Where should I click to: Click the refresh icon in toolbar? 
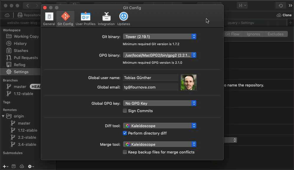click(280, 6)
